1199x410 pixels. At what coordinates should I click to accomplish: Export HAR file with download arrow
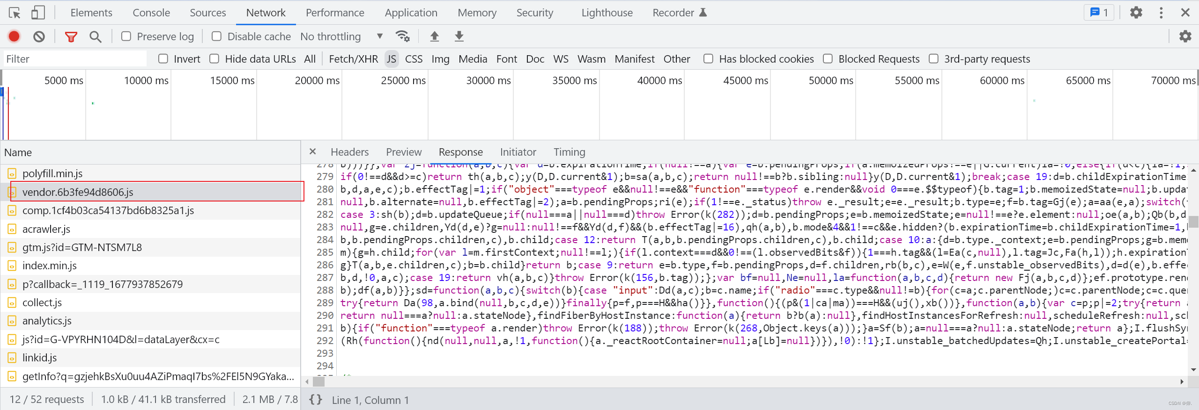[x=459, y=36]
